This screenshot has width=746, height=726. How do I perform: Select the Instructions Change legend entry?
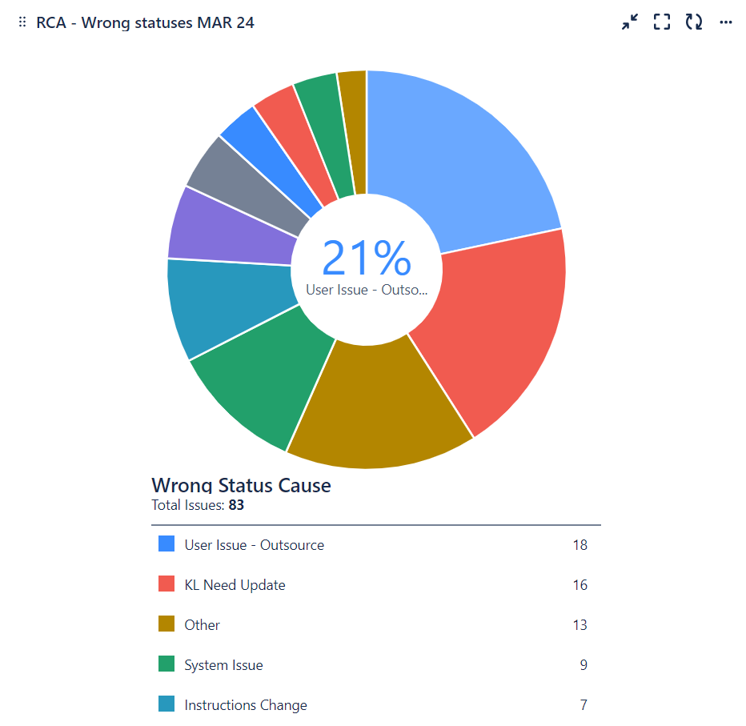point(244,704)
